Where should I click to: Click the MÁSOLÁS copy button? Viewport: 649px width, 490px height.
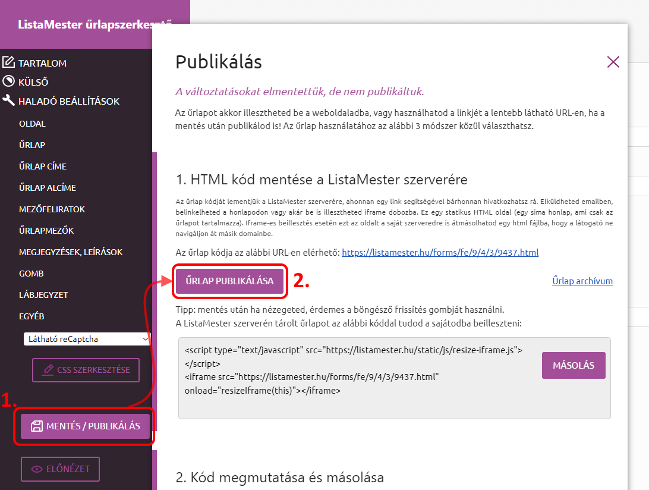coord(574,365)
